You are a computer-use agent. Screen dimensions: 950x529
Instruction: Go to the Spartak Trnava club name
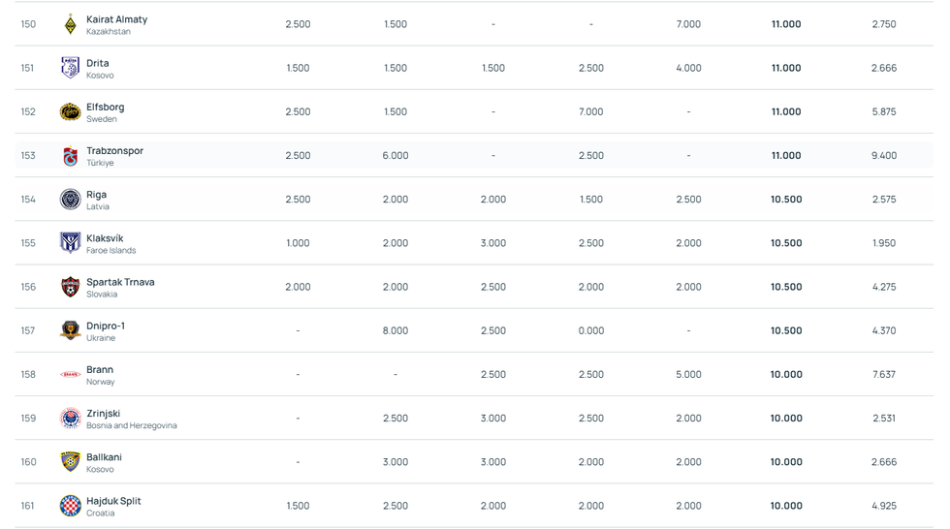(x=120, y=282)
